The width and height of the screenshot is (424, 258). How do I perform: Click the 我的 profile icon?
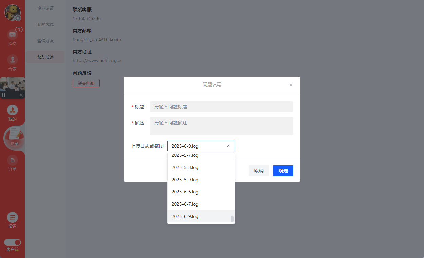point(13,110)
